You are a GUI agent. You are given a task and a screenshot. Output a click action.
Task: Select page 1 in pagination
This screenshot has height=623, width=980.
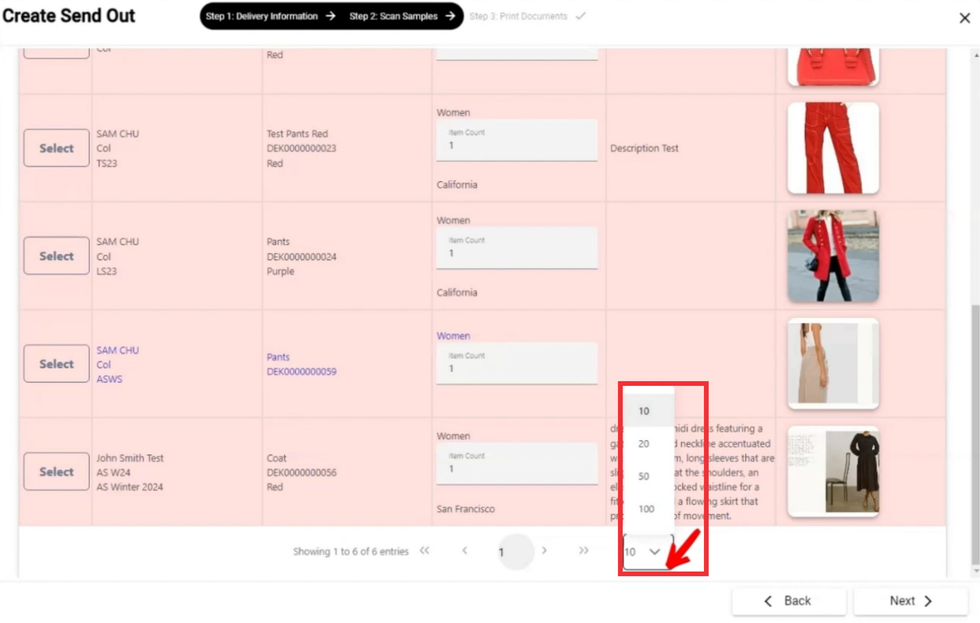point(515,552)
